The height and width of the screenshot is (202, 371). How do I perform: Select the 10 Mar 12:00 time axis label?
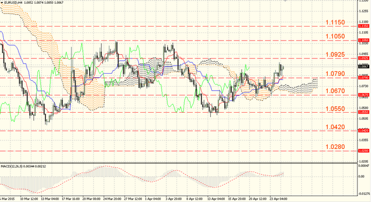tap(29, 199)
